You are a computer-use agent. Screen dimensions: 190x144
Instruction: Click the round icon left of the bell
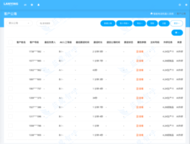(x=32, y=5)
